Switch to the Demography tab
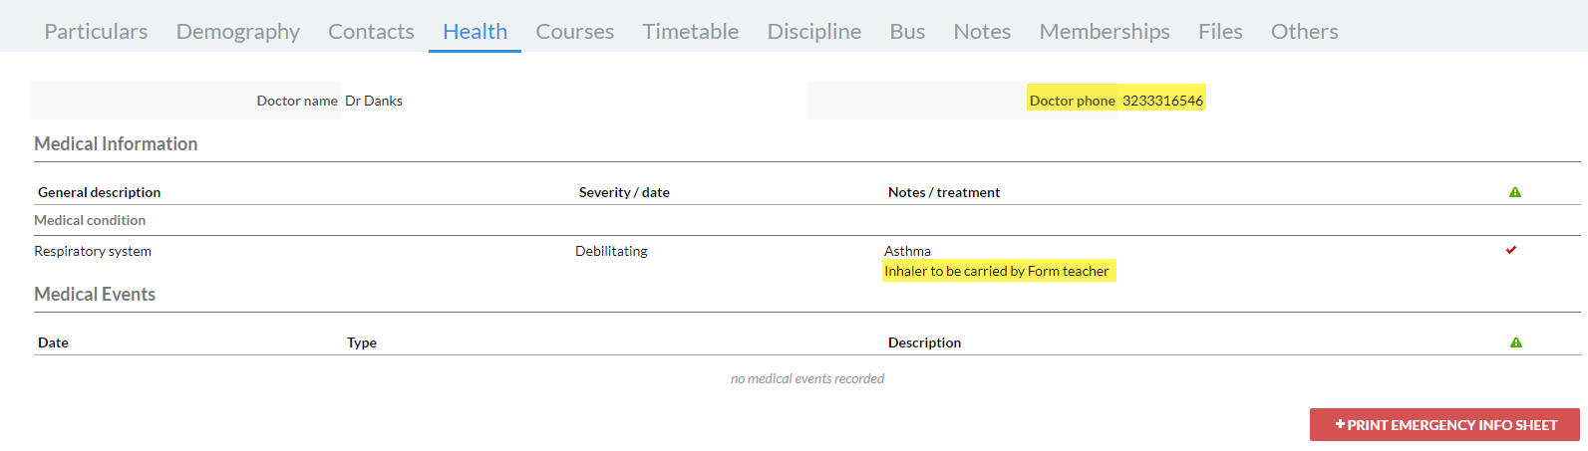 pos(238,32)
